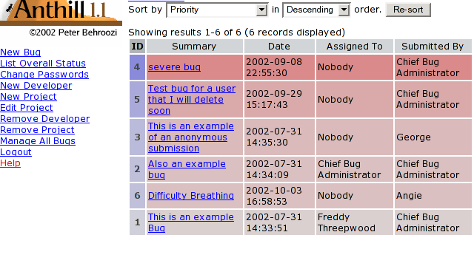The image size is (474, 266).
Task: Select the ID cell showing 1
Action: [137, 222]
